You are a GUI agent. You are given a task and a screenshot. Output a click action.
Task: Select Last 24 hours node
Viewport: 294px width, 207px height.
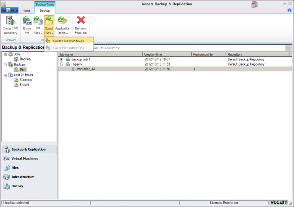coord(23,75)
